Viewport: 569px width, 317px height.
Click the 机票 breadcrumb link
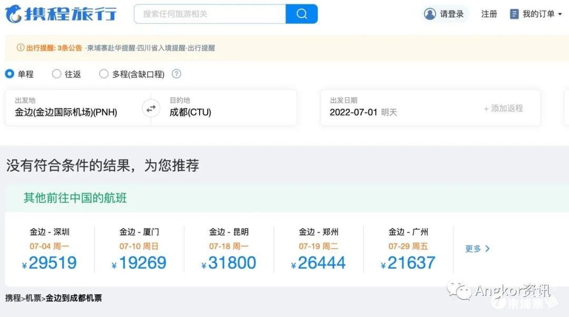(x=33, y=298)
